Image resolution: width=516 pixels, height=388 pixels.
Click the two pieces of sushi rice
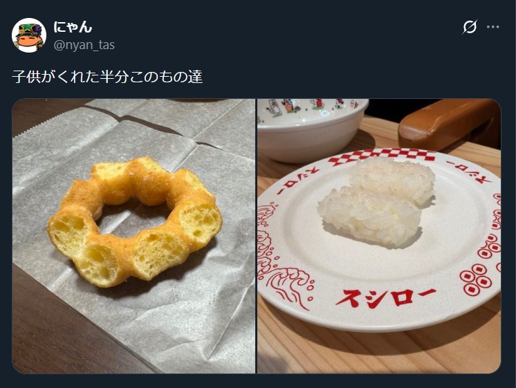coord(377,201)
